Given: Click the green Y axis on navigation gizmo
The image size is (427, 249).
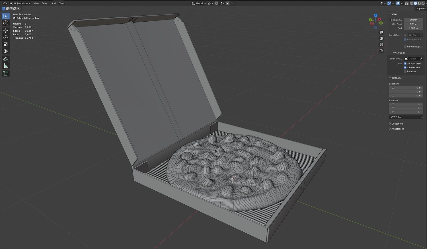Looking at the screenshot, I should pos(370,20).
